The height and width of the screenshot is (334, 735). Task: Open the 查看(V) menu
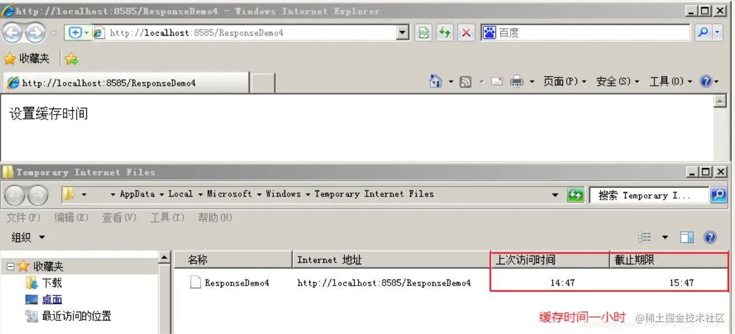click(119, 218)
